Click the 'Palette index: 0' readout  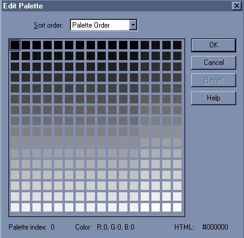click(x=31, y=227)
